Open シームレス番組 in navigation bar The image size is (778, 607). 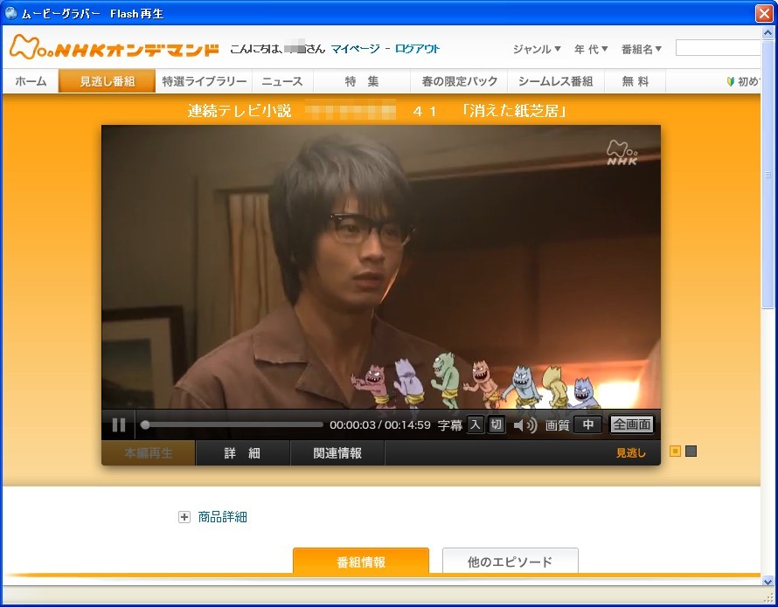click(556, 81)
